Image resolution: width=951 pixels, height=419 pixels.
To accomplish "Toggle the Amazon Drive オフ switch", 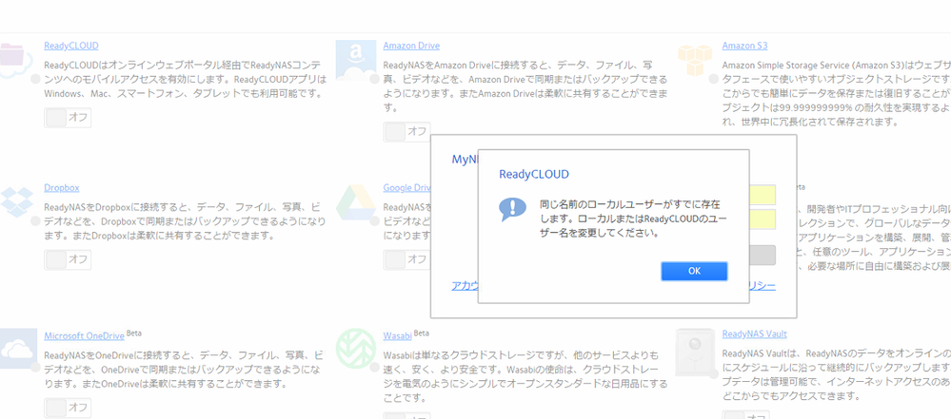I will (406, 131).
